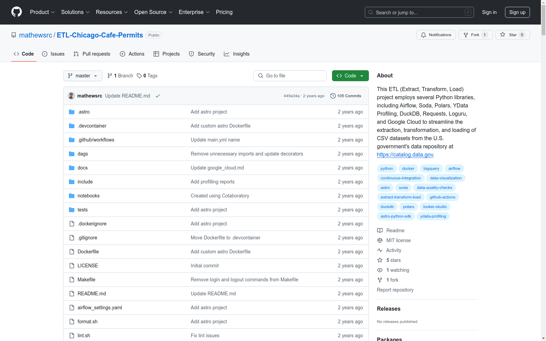Star the ETL-Chicago-Cafe-Permits repository
Screen dimensions: 546x341
pos(512,35)
